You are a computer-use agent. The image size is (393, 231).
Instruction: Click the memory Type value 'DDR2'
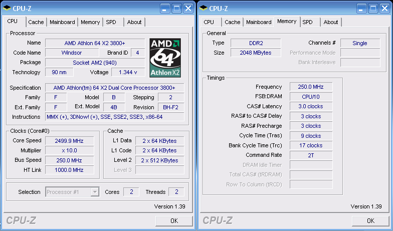pyautogui.click(x=256, y=43)
